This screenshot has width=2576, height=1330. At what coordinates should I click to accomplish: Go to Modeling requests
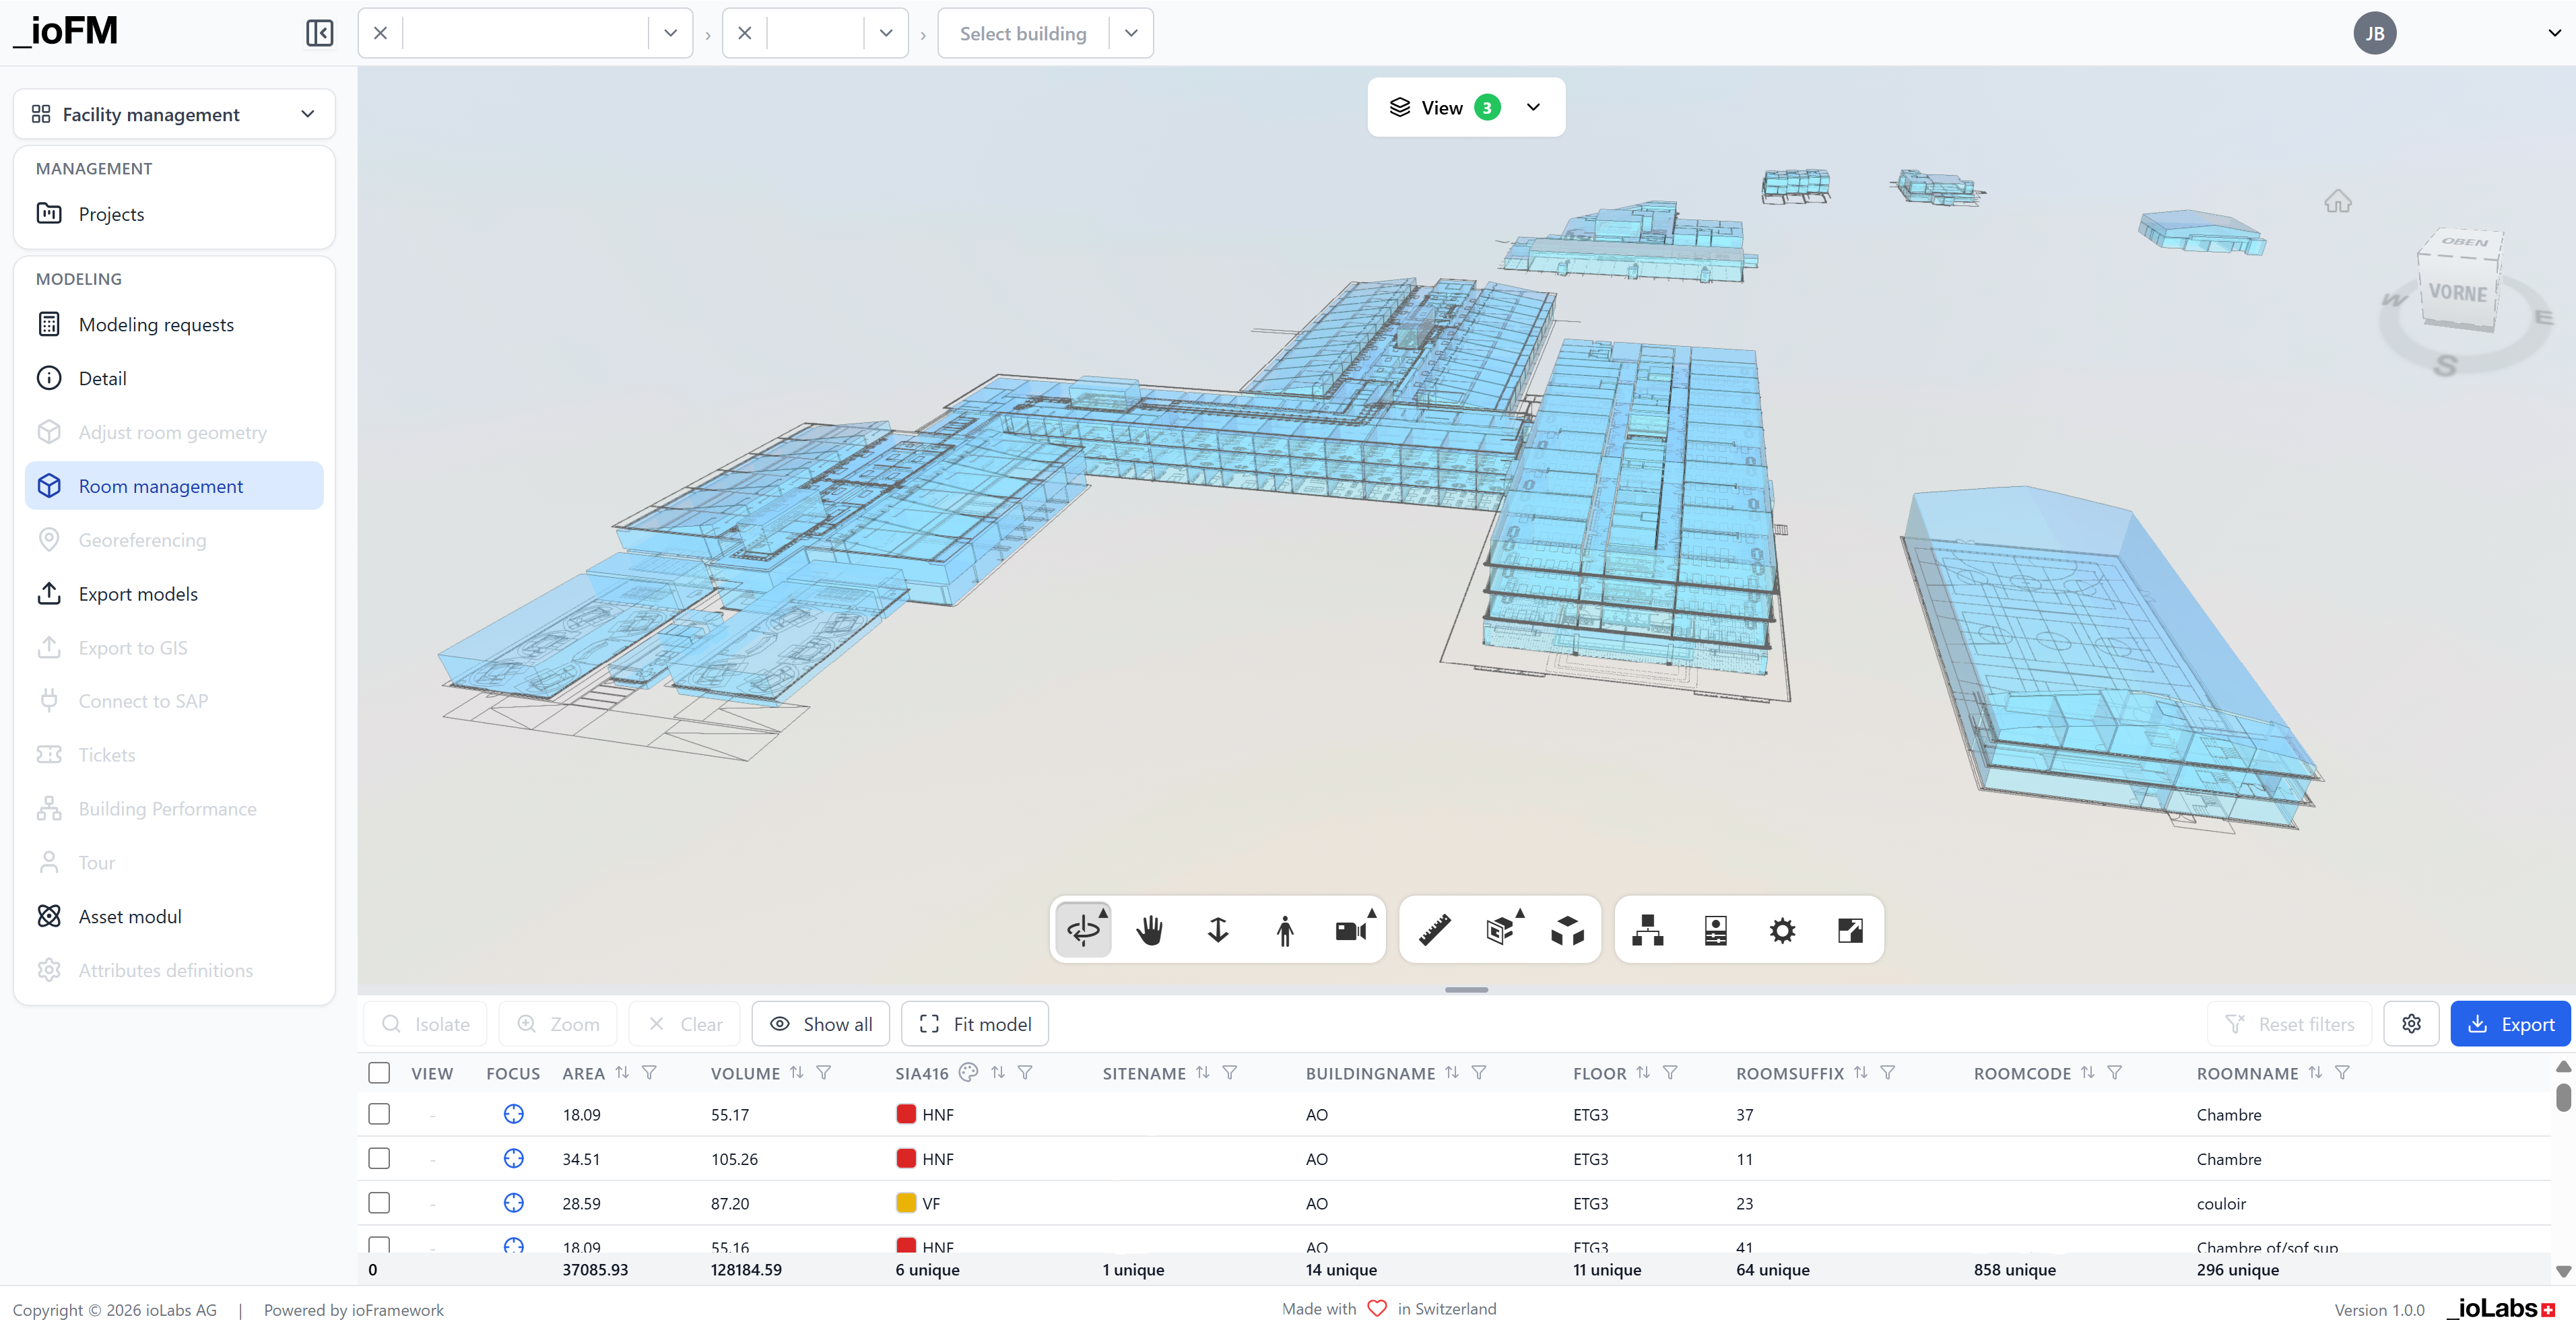[156, 324]
